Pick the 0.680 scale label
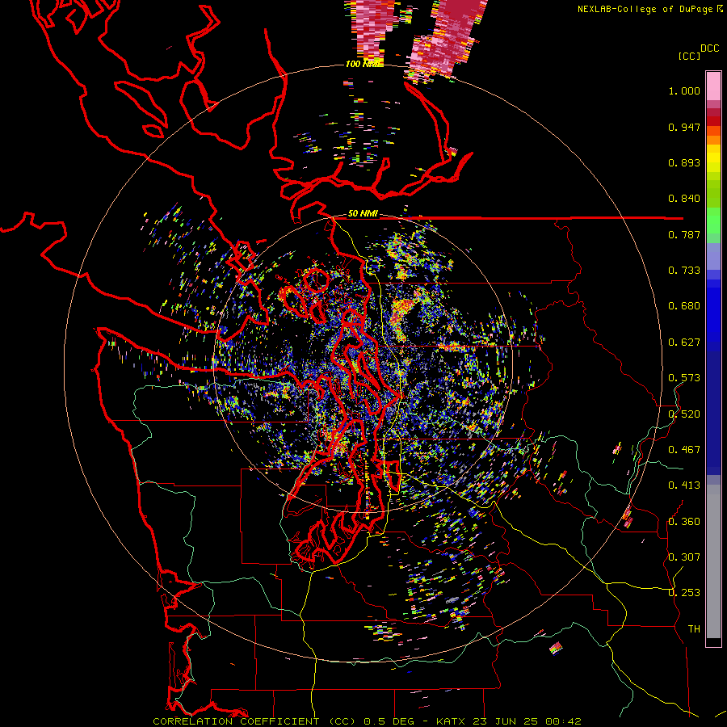 point(684,306)
